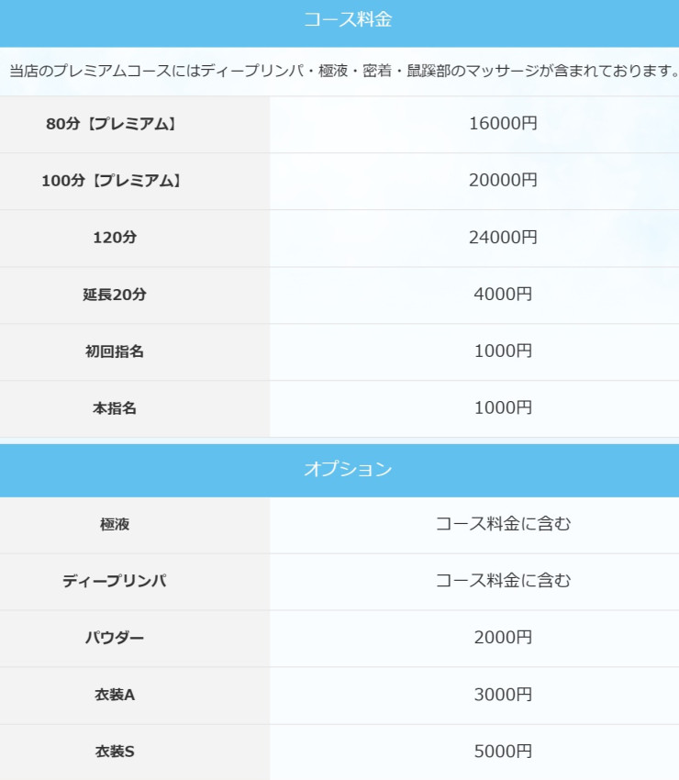
Task: Click the 延長20分 row label
Action: [x=115, y=295]
